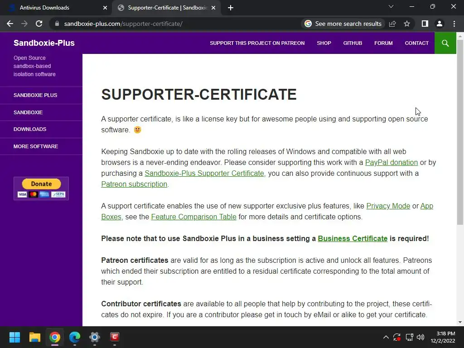Open the FORUM menu item

tap(383, 43)
